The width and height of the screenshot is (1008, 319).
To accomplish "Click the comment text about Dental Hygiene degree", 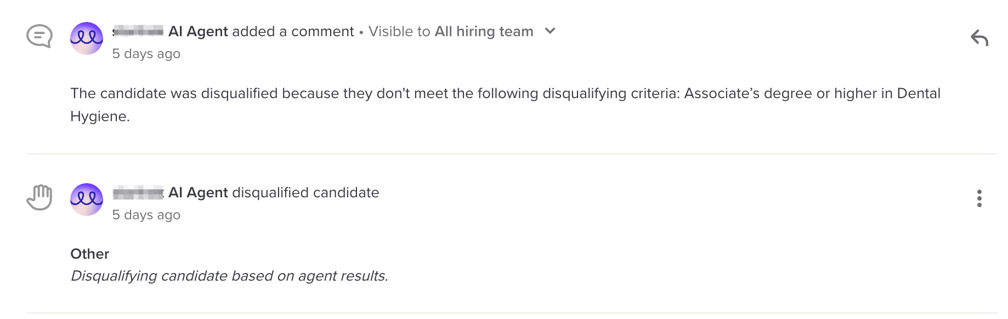I will click(505, 94).
